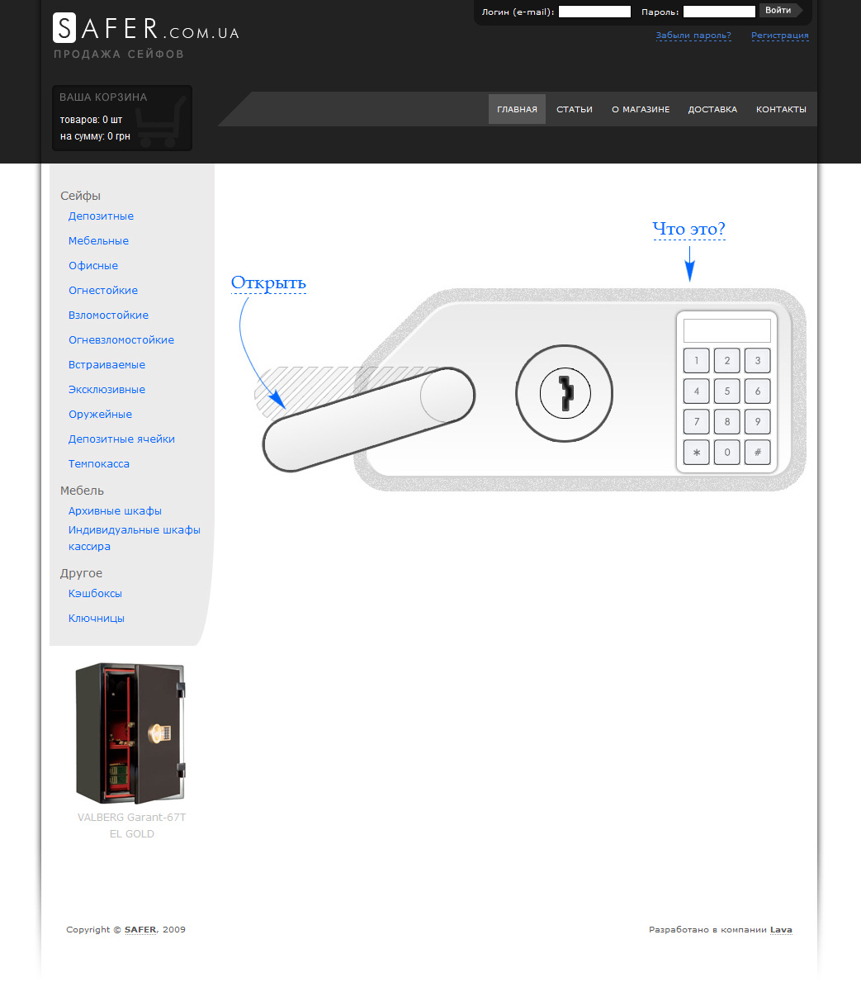This screenshot has height=982, width=861.
Task: Open the Темпокасса category
Action: [99, 463]
